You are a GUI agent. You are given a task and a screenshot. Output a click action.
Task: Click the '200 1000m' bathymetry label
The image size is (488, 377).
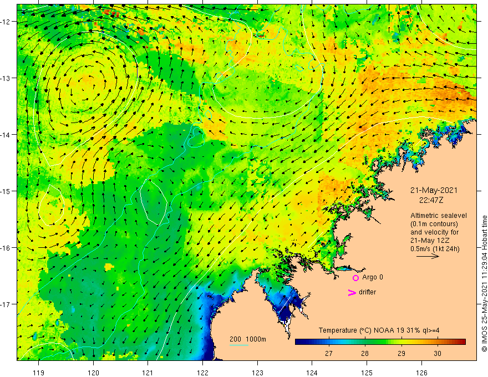(x=248, y=339)
